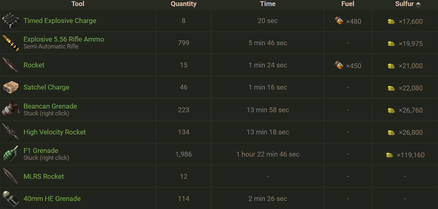The image size is (438, 209).
Task: Click the sulfur icon in F1 Grenade row
Action: [390, 155]
